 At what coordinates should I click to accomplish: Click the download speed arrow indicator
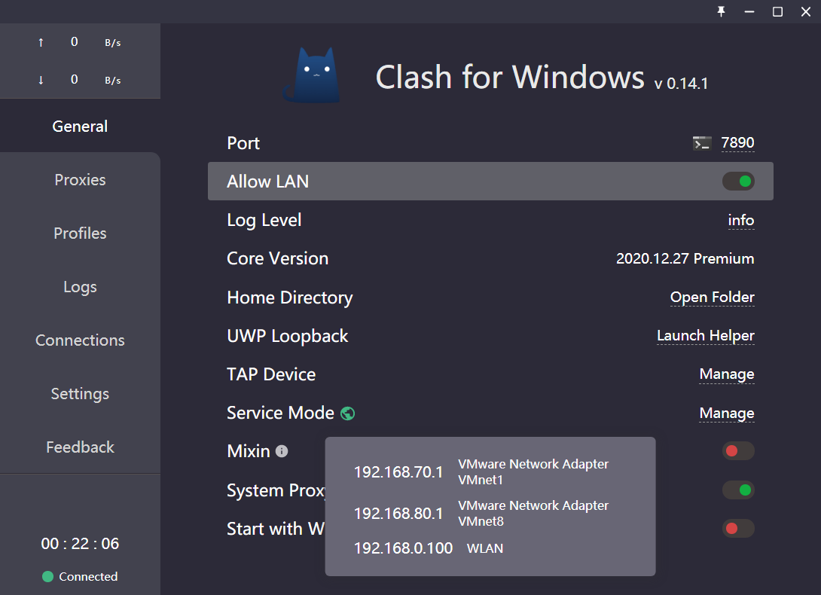click(x=40, y=79)
